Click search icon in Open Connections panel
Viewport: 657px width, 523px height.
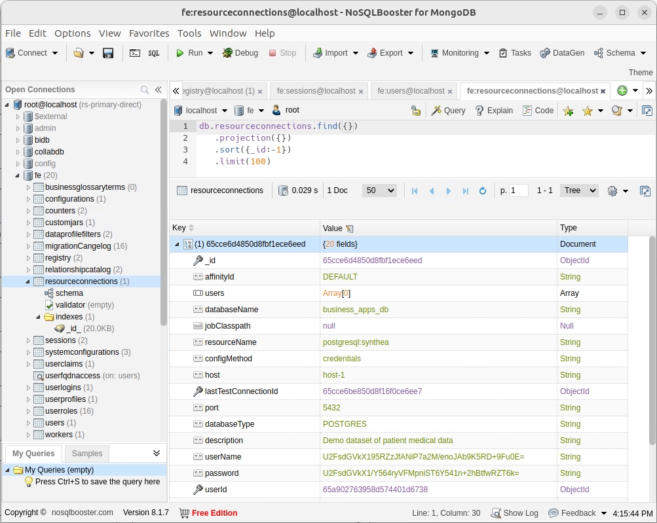(145, 90)
